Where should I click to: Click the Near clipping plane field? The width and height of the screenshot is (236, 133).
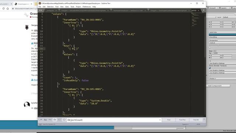(225, 51)
